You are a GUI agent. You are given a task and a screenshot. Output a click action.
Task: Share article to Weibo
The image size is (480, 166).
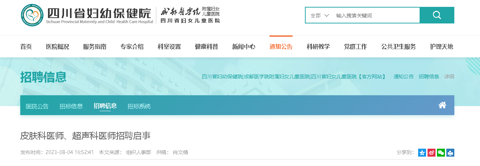coord(432,153)
